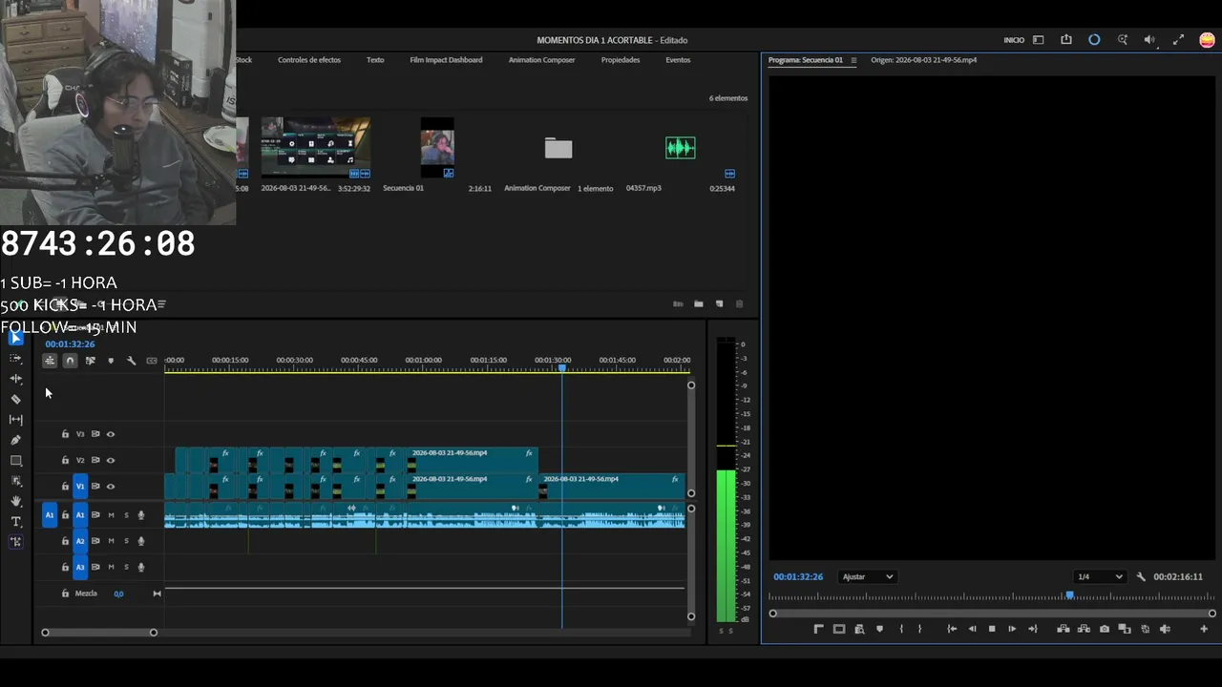1222x687 pixels.
Task: Click the Mezcla 0,0 volume value
Action: coord(118,593)
